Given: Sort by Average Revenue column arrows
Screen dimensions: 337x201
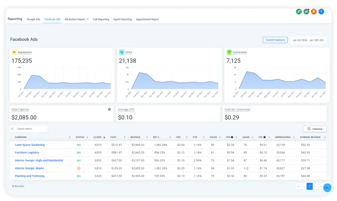Looking at the screenshot, I should click(x=325, y=137).
